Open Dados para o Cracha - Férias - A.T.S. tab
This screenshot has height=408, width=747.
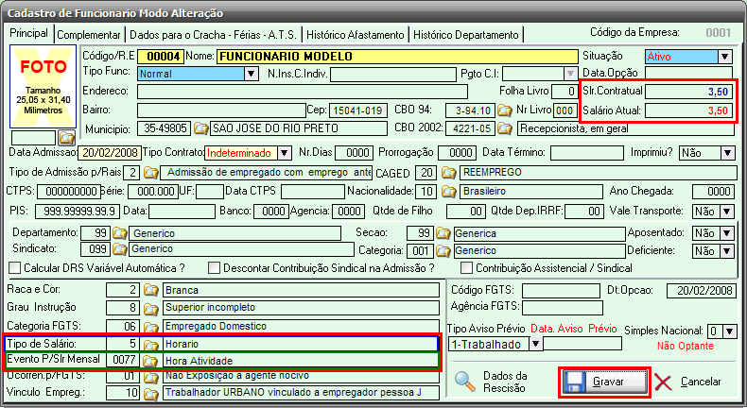(x=213, y=35)
